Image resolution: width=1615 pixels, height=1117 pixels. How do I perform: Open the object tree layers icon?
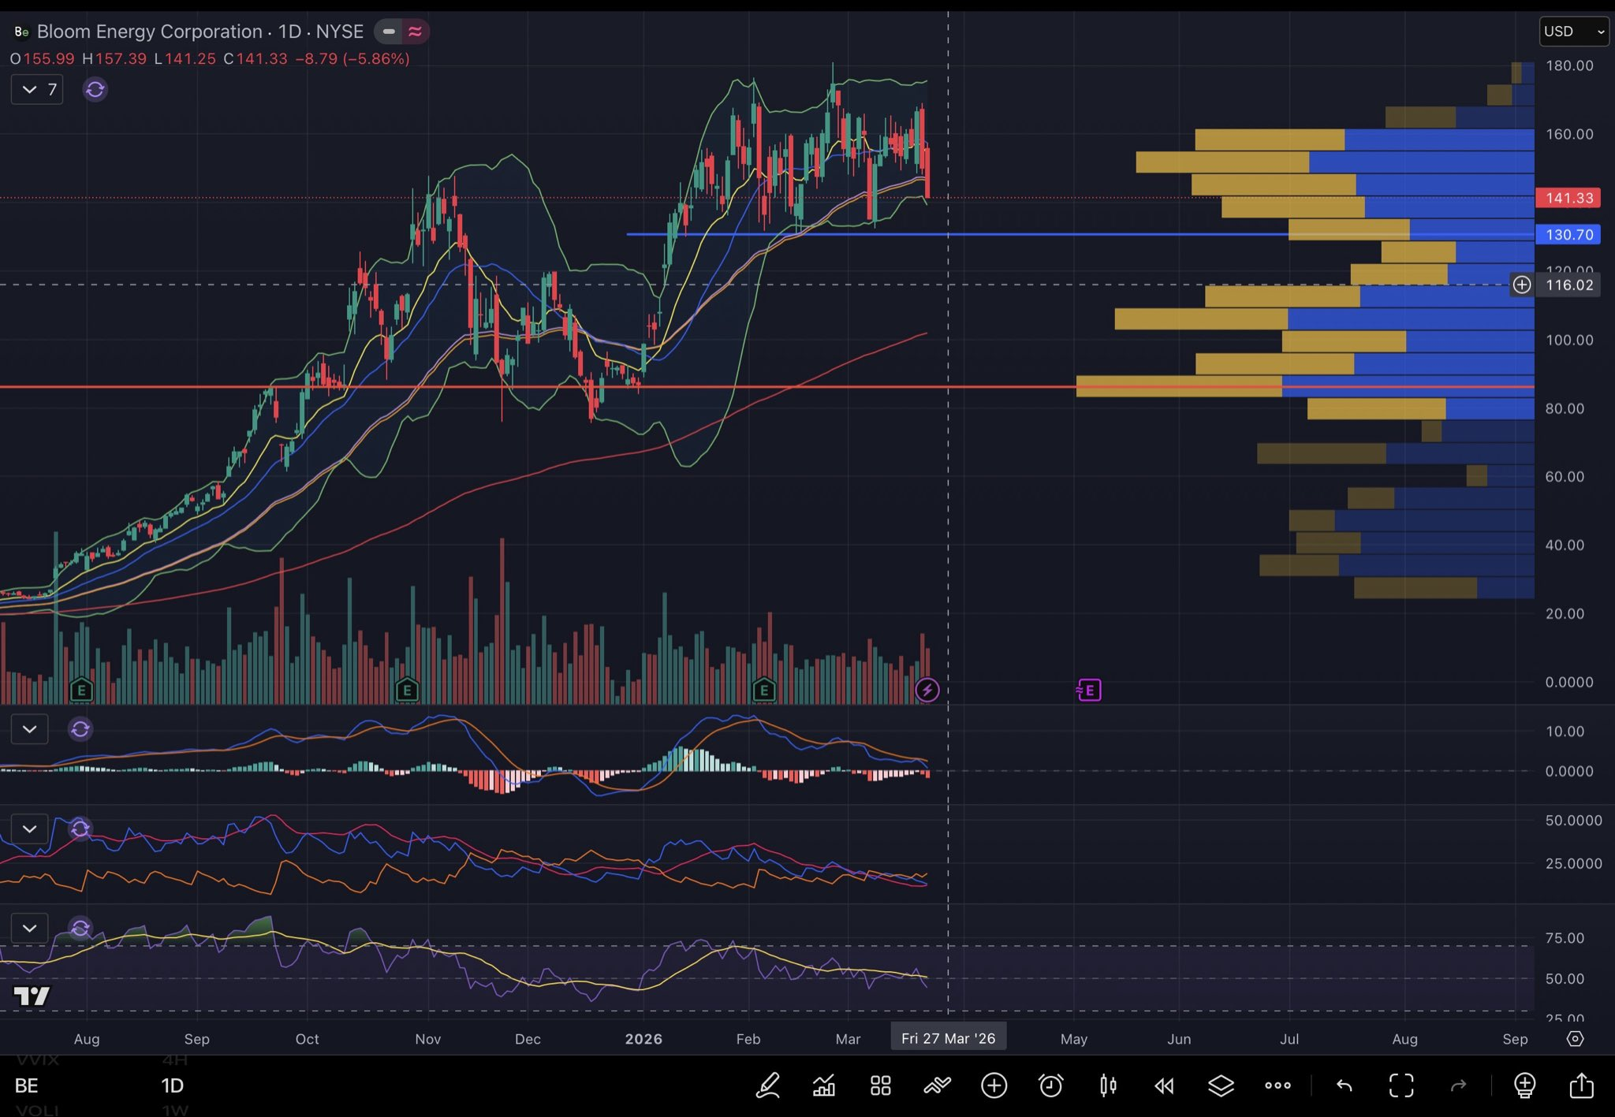1221,1085
